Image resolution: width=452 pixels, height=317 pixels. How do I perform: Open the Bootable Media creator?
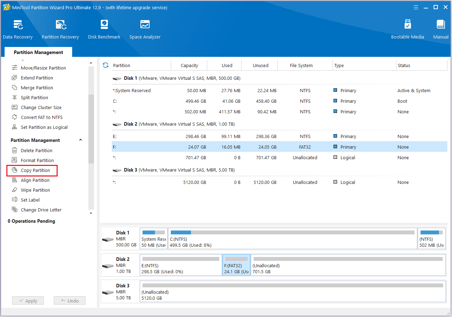(407, 29)
